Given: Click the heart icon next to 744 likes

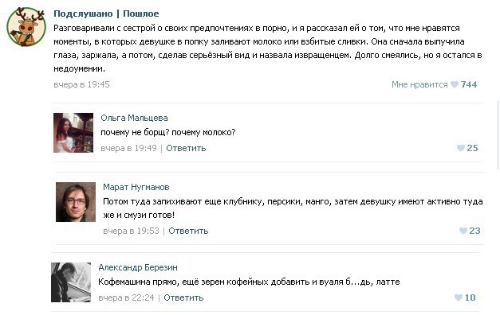Looking at the screenshot, I should click(455, 84).
